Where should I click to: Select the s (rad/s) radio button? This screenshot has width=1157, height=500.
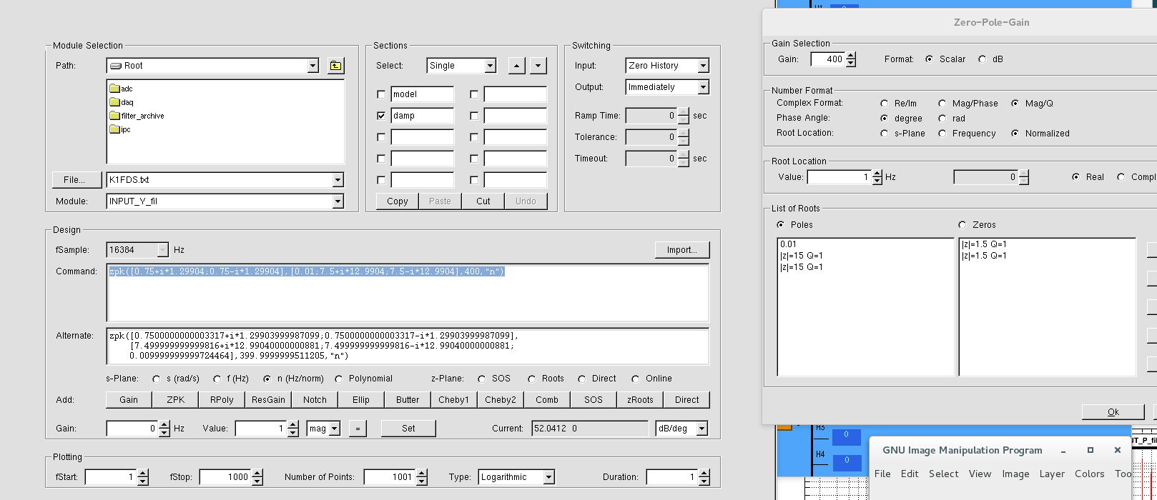coord(157,379)
